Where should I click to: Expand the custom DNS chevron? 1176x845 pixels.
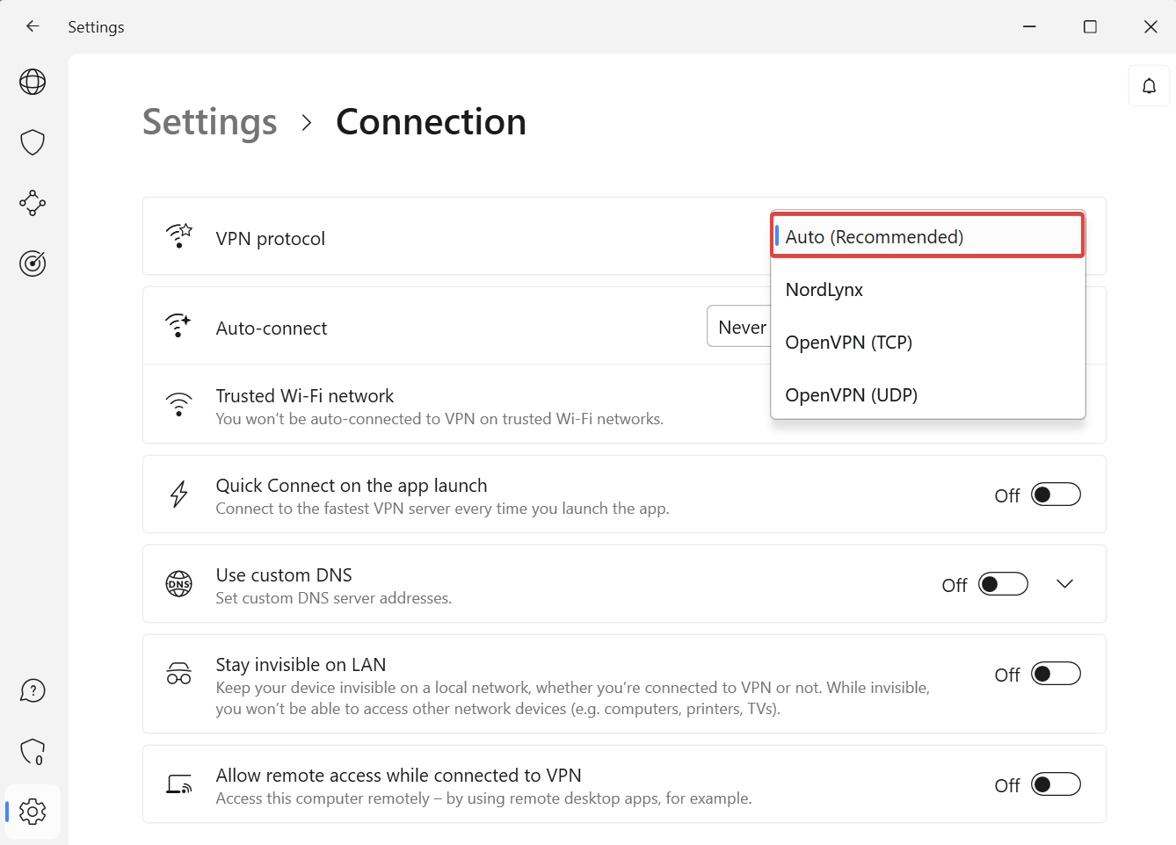tap(1064, 583)
